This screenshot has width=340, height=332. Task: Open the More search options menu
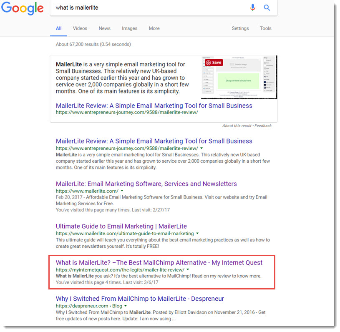coord(154,28)
